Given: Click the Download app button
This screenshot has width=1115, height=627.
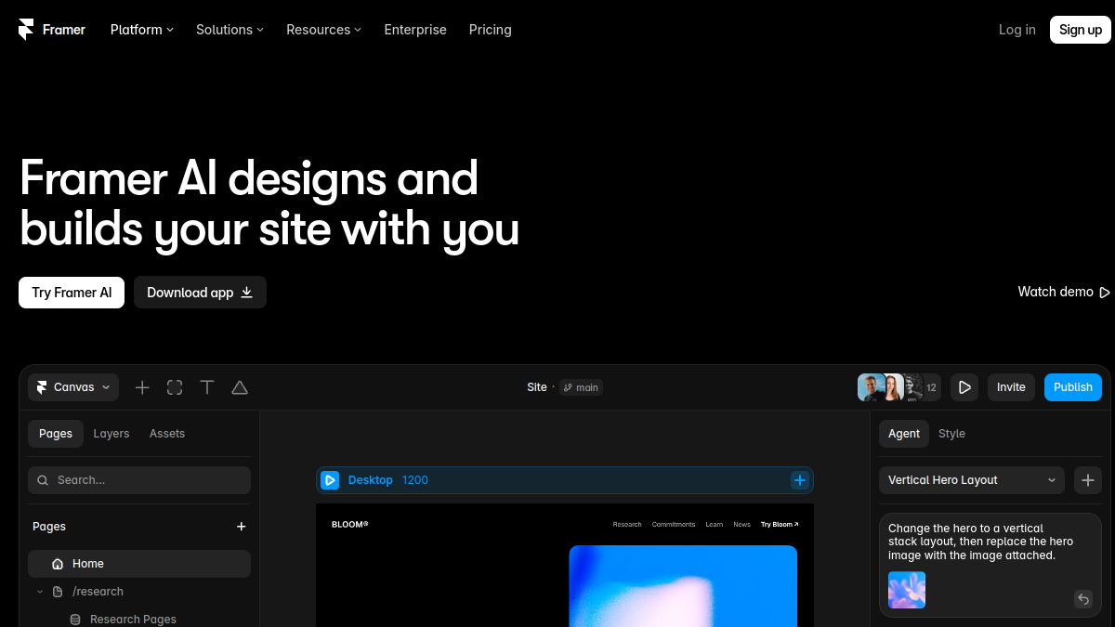Looking at the screenshot, I should pos(200,293).
